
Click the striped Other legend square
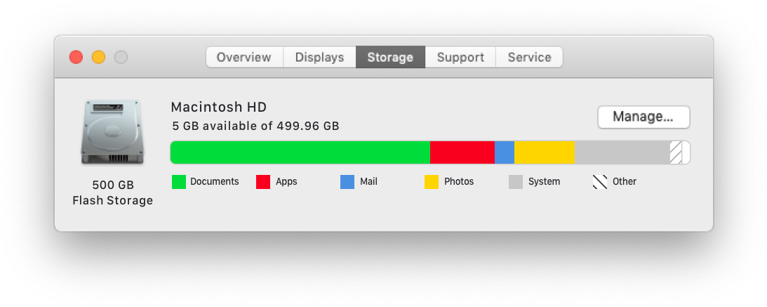click(600, 182)
